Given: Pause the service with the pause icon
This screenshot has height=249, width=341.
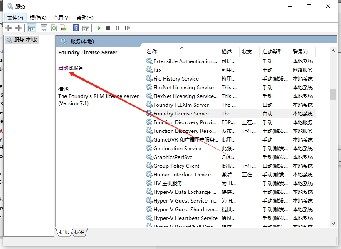Looking at the screenshot, I should point(118,28).
